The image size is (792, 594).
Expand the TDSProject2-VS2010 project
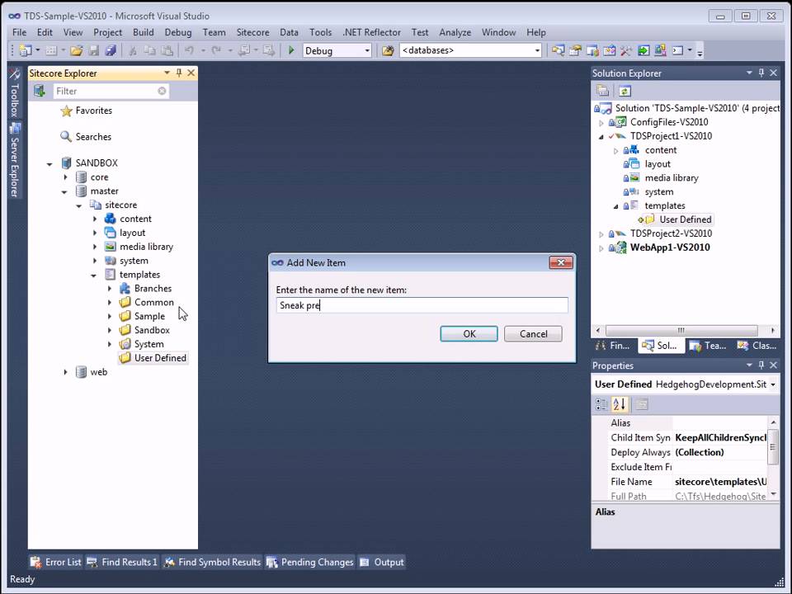[601, 234]
